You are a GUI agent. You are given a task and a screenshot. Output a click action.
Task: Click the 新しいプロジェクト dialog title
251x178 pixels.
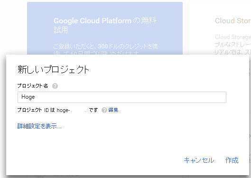pos(53,70)
